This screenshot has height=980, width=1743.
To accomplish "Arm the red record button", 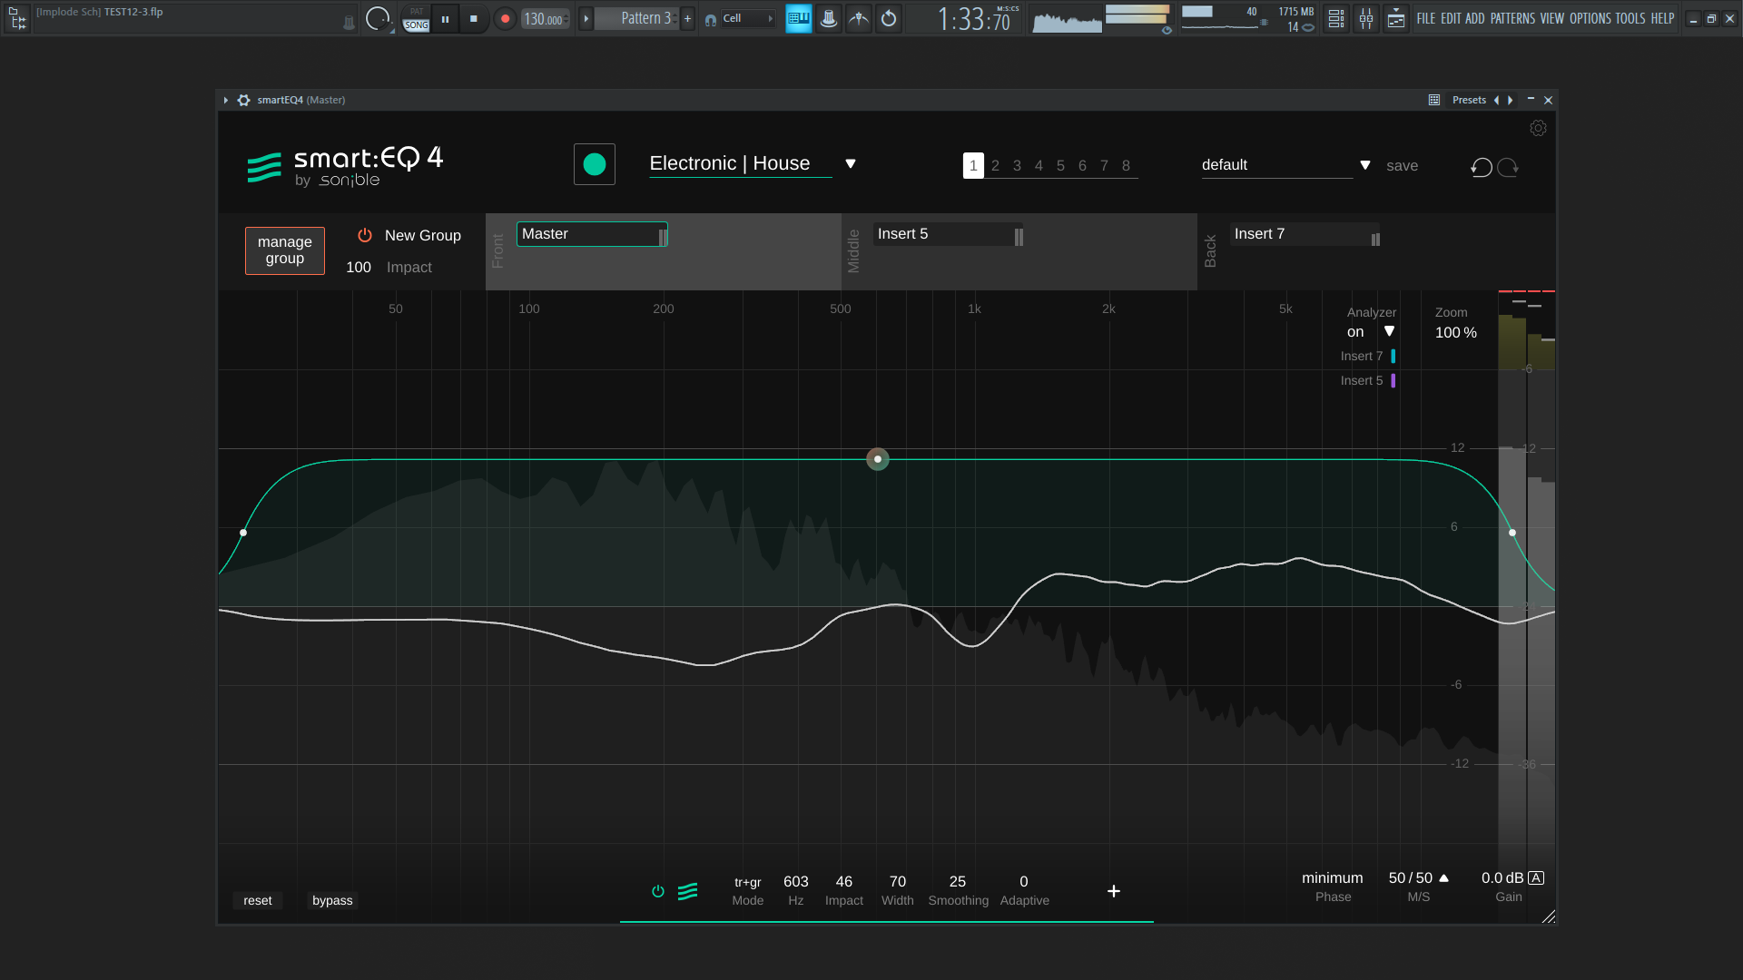I will [505, 18].
